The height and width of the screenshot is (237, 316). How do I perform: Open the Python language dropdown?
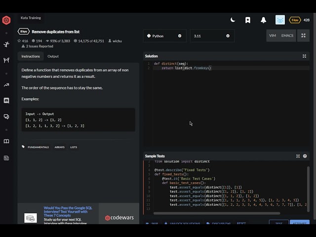[164, 36]
